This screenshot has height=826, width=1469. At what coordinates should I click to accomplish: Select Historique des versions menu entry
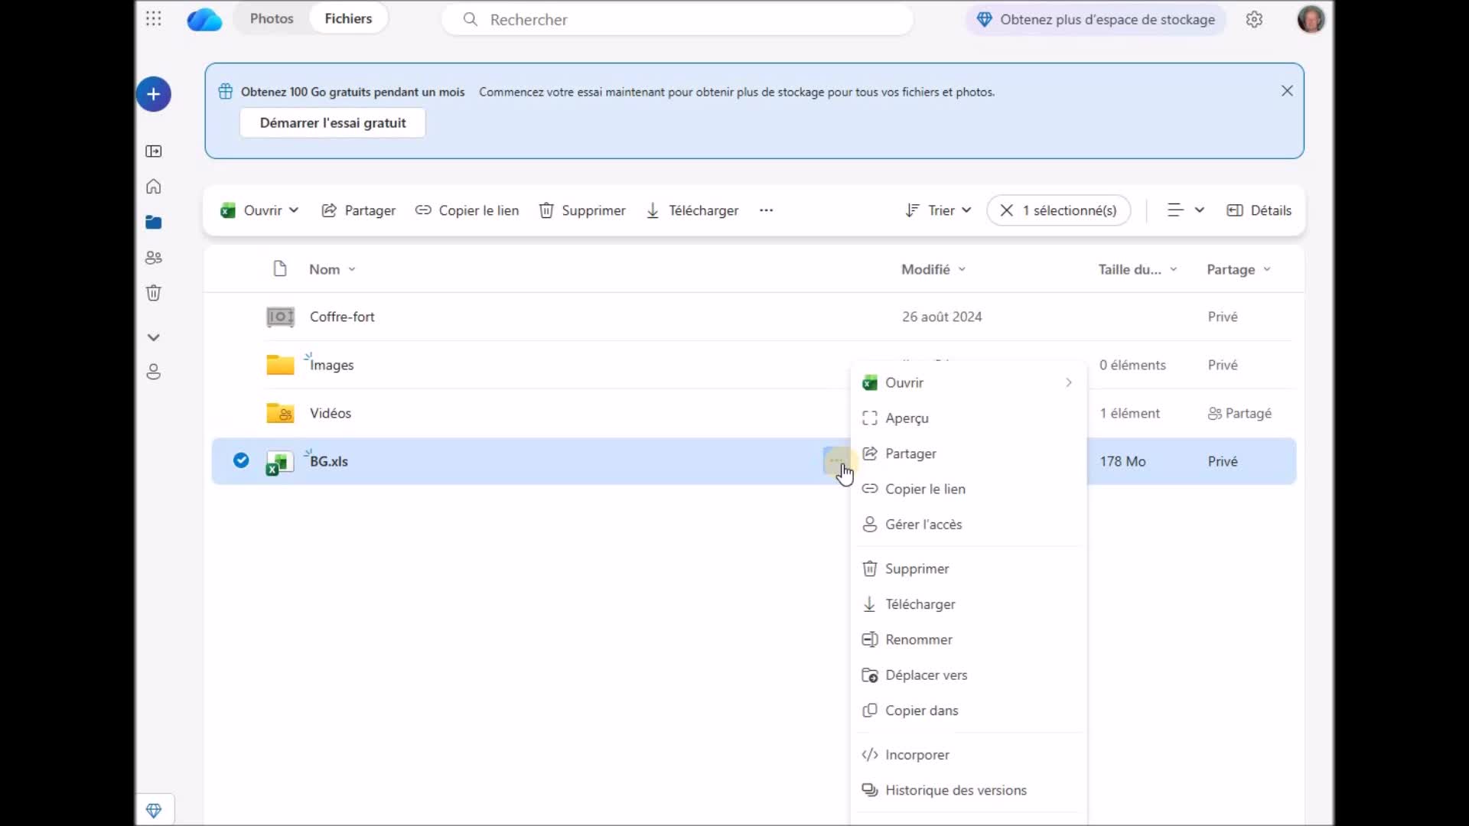tap(956, 790)
